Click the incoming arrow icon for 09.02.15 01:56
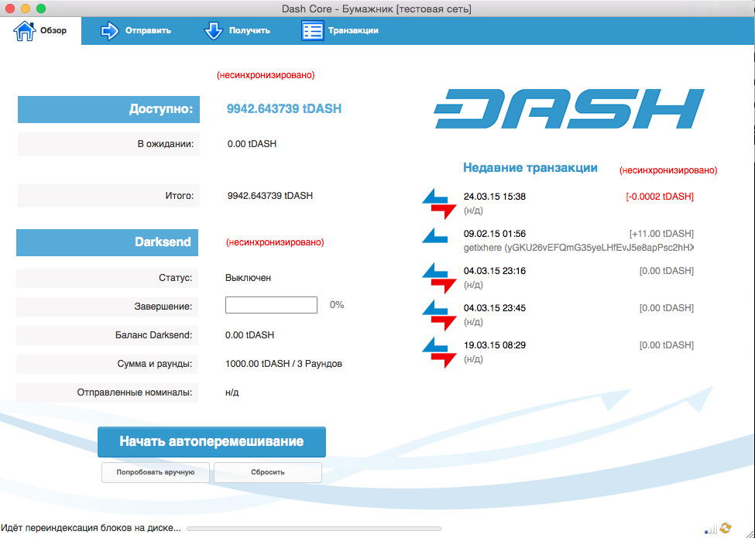 pyautogui.click(x=434, y=235)
